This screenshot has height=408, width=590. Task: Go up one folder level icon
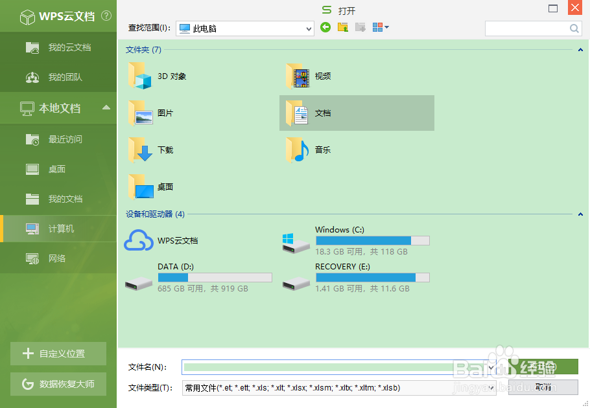(x=343, y=27)
